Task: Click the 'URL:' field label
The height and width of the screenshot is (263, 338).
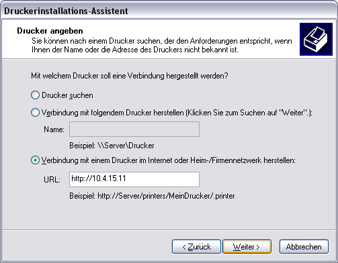Action: 52,180
